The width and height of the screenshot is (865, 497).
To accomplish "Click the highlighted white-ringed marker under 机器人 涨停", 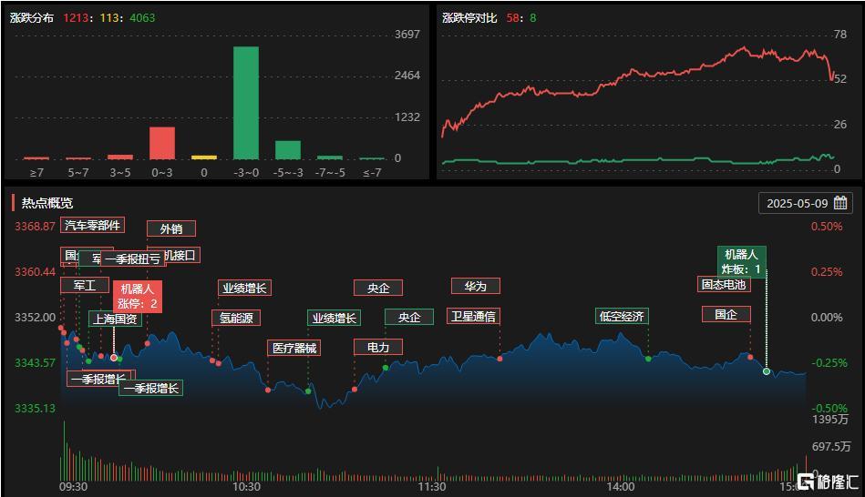I will [114, 358].
